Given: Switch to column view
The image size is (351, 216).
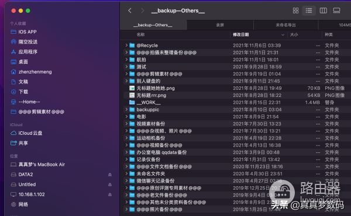Looking at the screenshot, I should (x=323, y=11).
